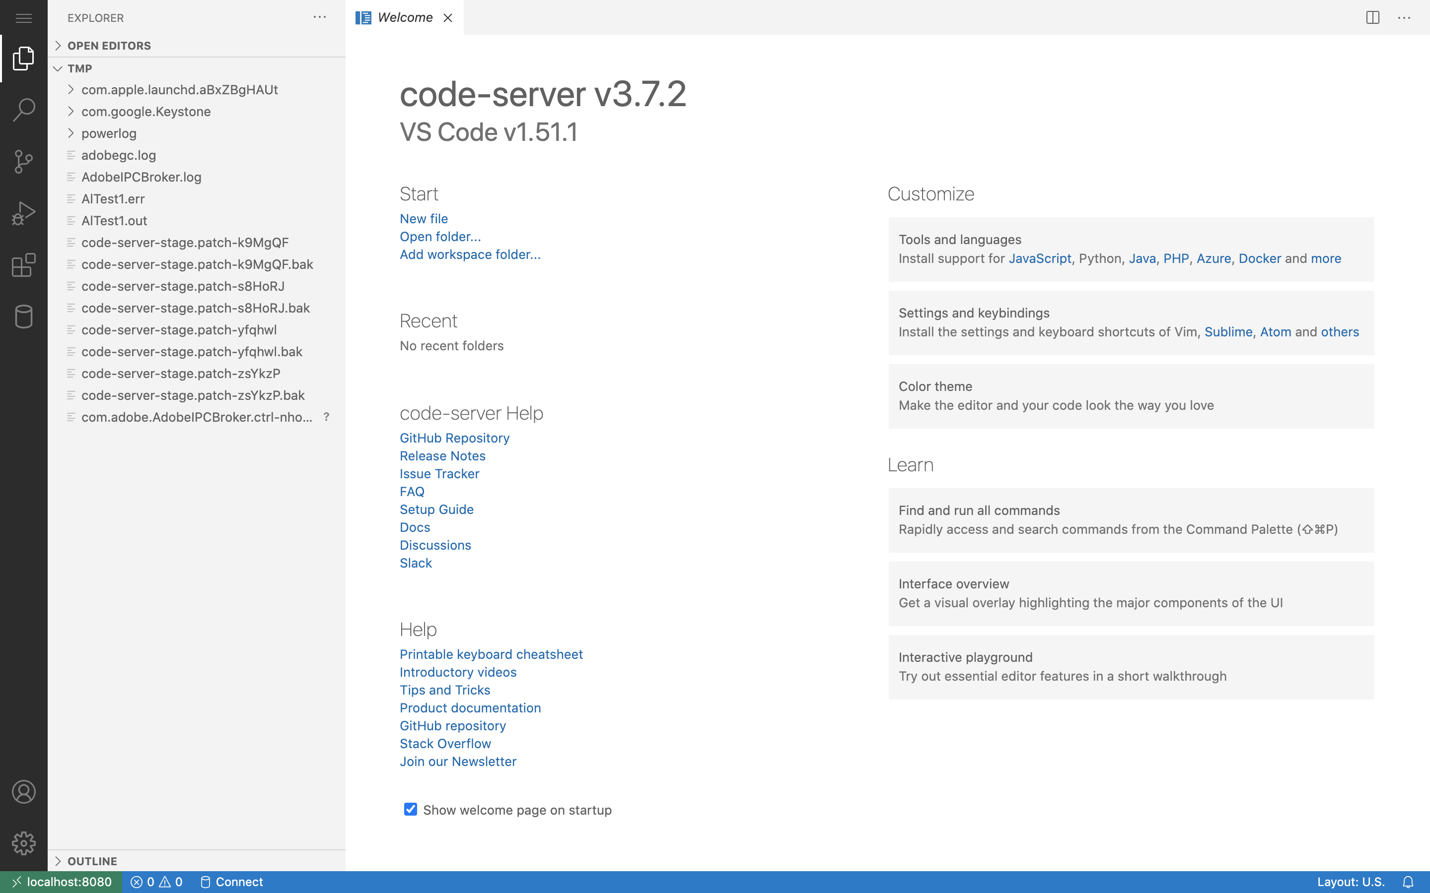This screenshot has width=1430, height=893.
Task: Select the Explorer files icon in activity bar
Action: coord(24,59)
